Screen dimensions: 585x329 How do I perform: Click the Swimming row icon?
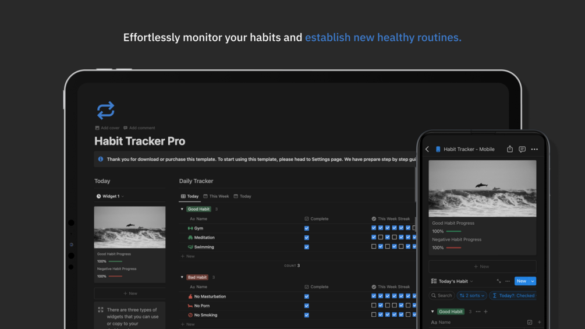coord(190,247)
